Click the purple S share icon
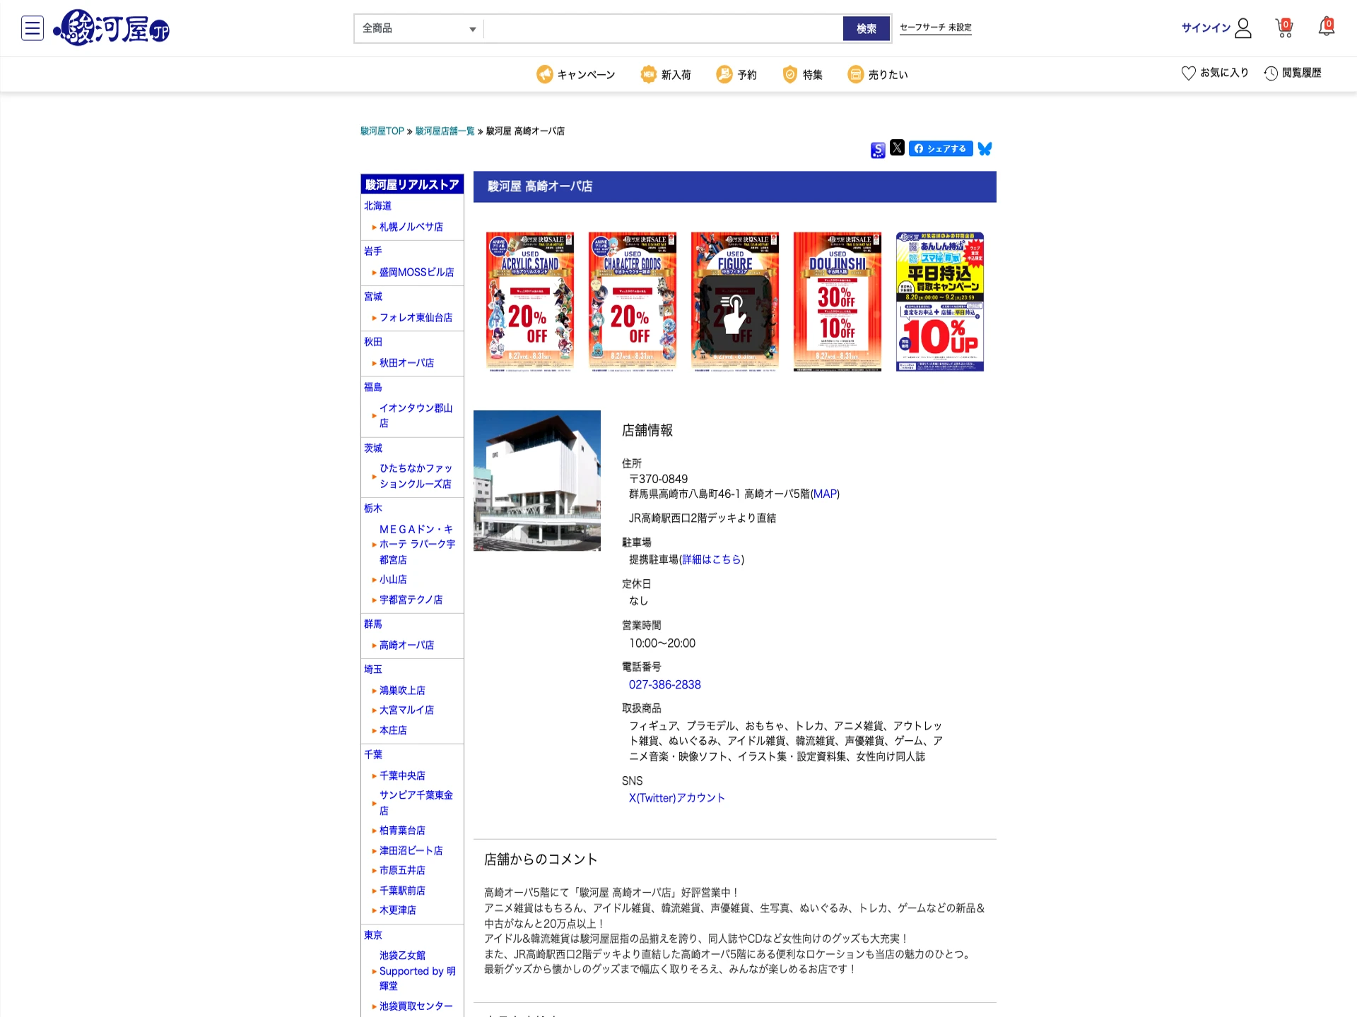This screenshot has height=1017, width=1357. pyautogui.click(x=878, y=150)
